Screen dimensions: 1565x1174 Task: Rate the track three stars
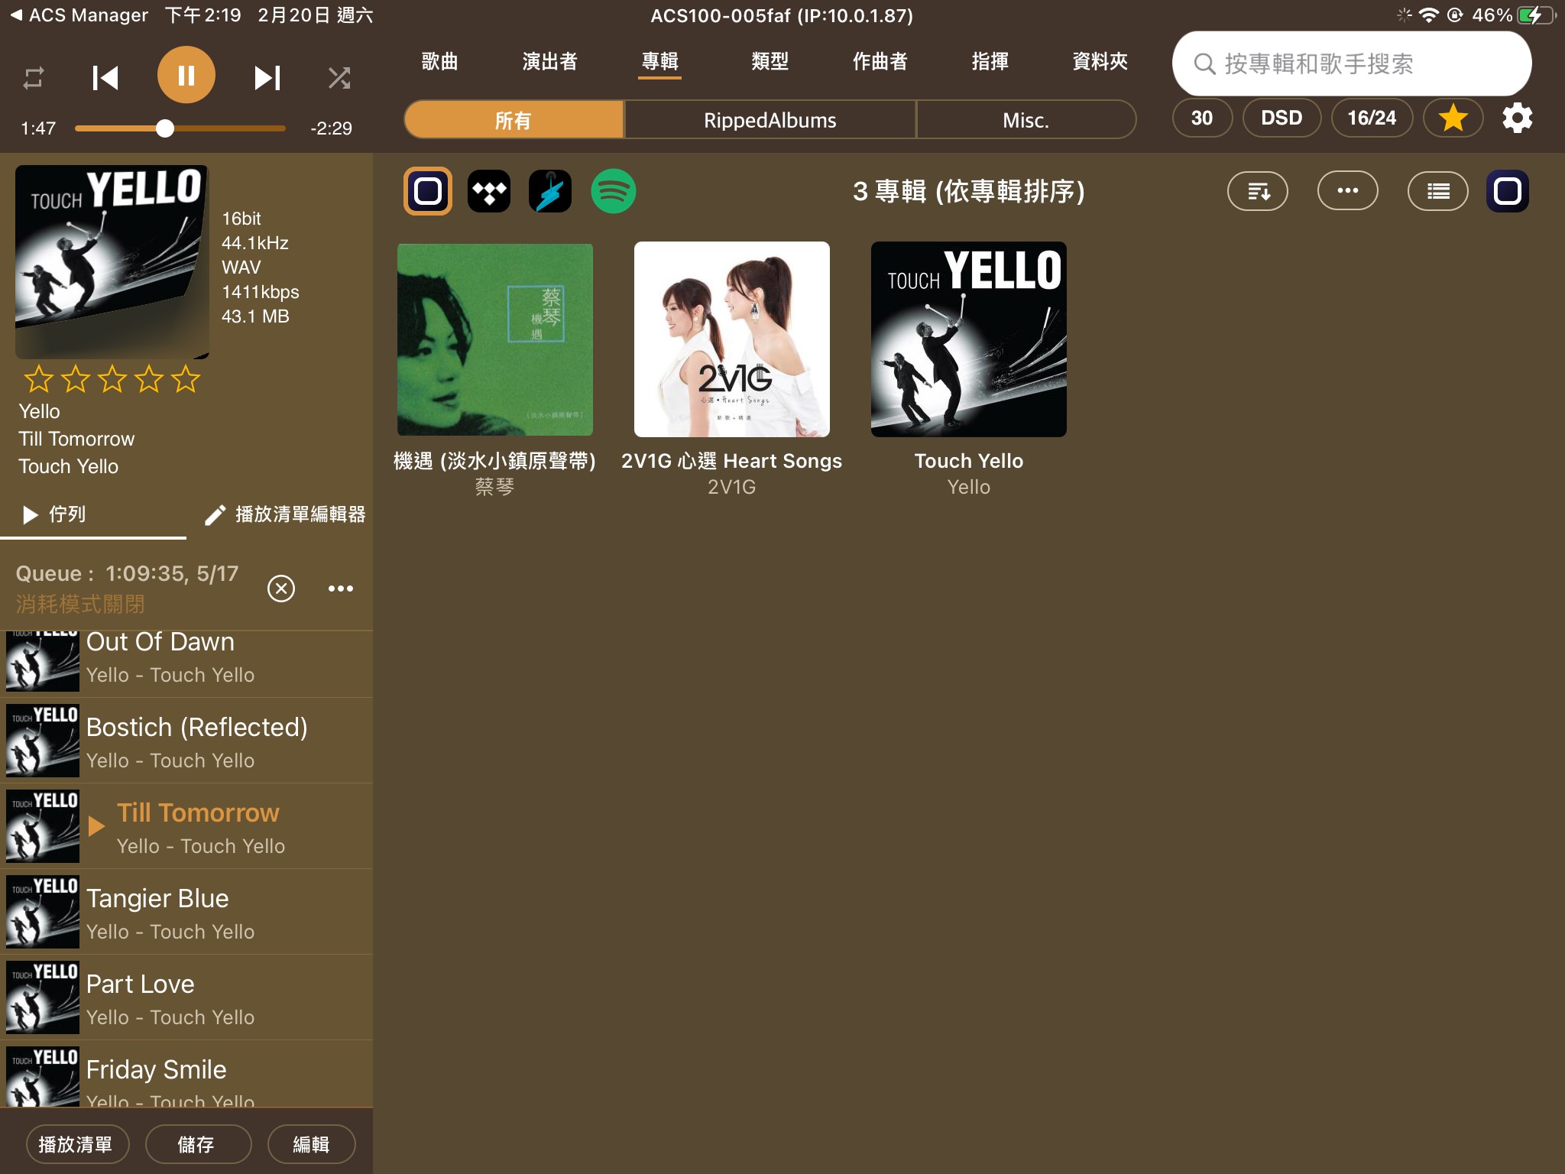tap(112, 379)
